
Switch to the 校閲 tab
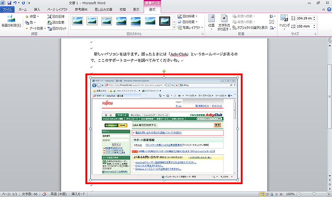click(123, 10)
